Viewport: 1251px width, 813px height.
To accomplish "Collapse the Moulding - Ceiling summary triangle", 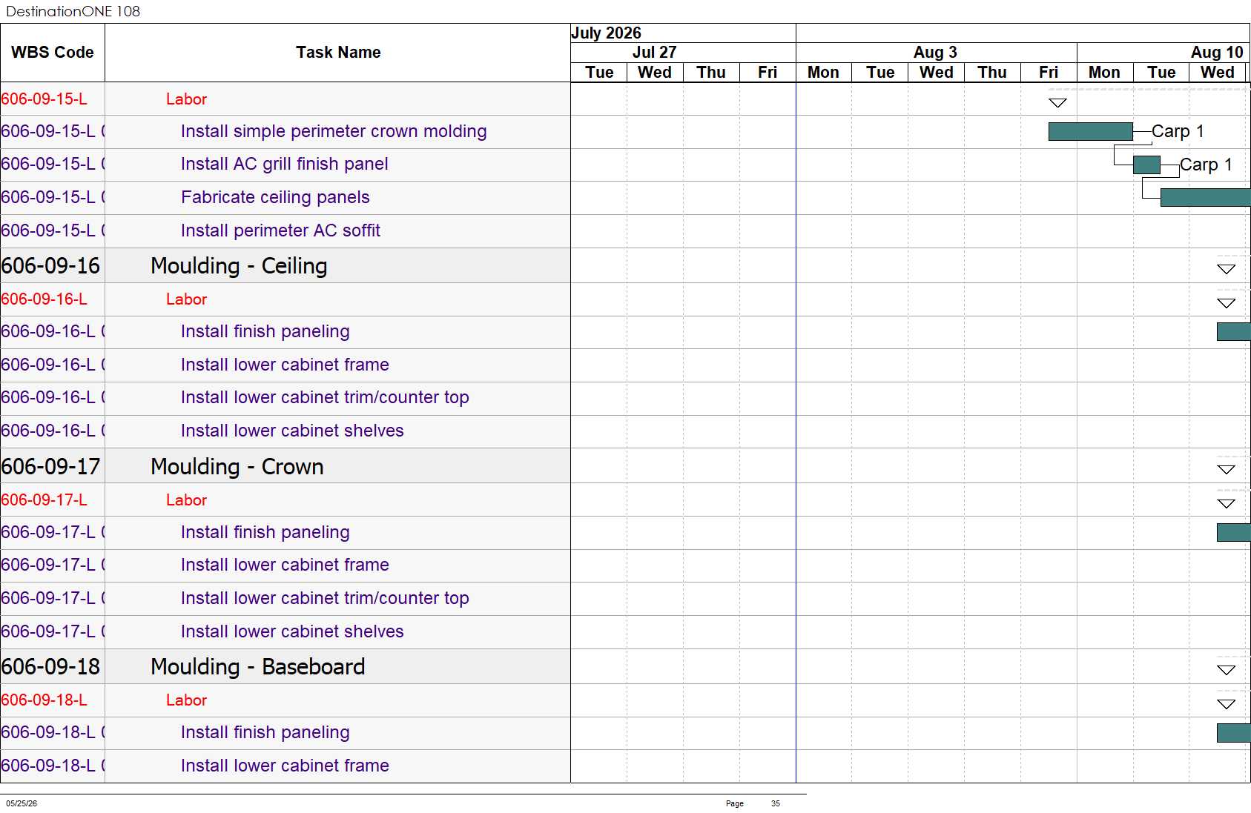I will click(x=1227, y=269).
